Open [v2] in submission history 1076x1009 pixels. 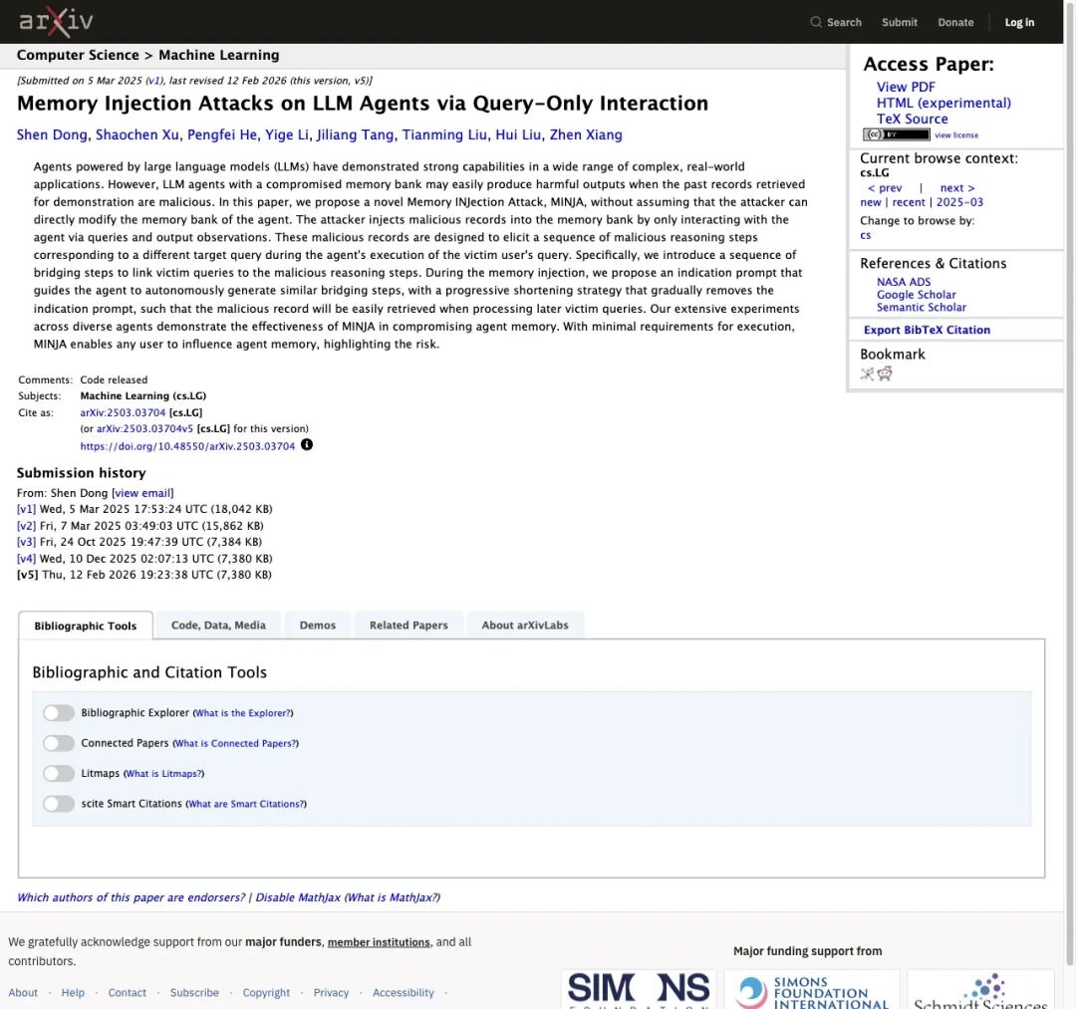pos(26,526)
